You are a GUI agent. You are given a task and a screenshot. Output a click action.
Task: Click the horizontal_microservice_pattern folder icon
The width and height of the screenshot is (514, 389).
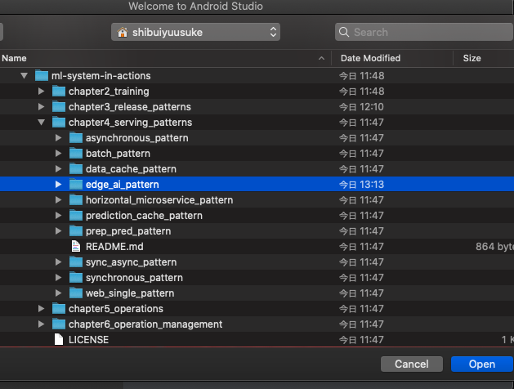[76, 200]
